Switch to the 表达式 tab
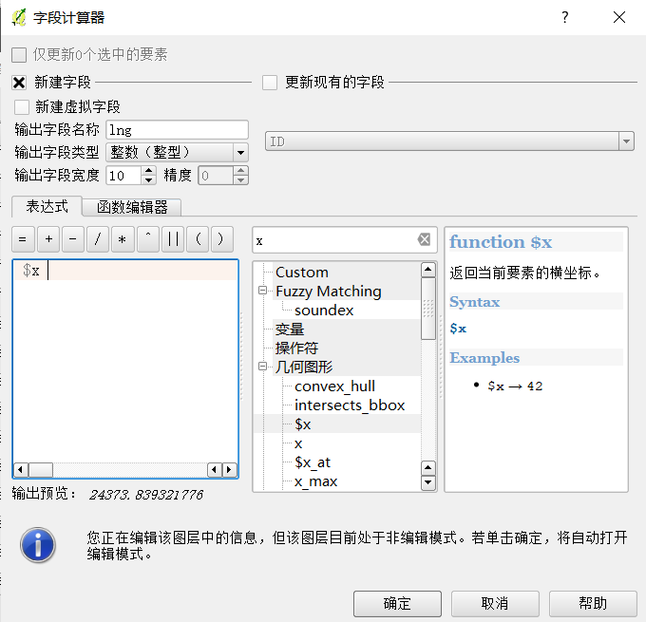 47,206
